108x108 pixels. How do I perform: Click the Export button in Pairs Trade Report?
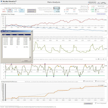point(26,61)
